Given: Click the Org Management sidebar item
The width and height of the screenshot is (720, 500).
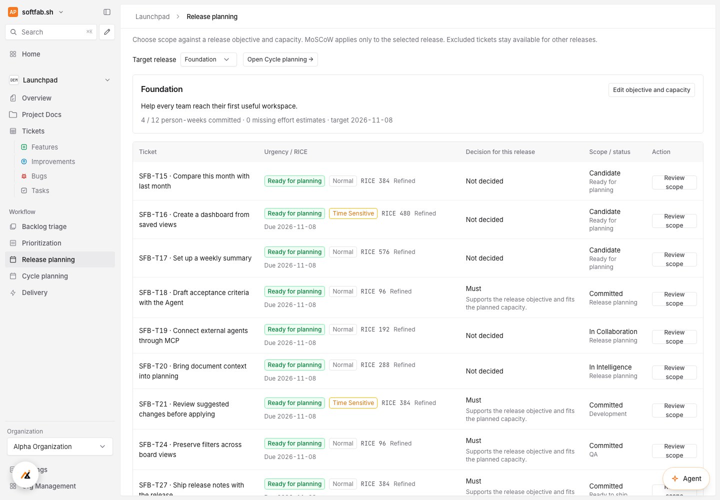Looking at the screenshot, I should click(60, 486).
